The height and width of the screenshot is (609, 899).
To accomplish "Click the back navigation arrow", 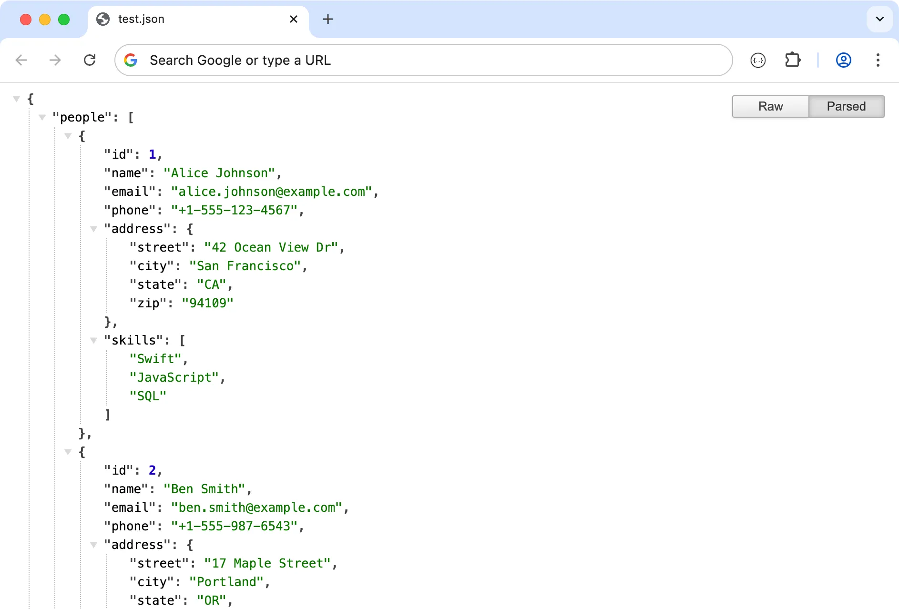I will click(21, 60).
